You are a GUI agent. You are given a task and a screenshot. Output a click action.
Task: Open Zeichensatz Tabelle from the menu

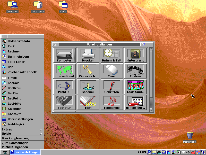(x=22, y=72)
